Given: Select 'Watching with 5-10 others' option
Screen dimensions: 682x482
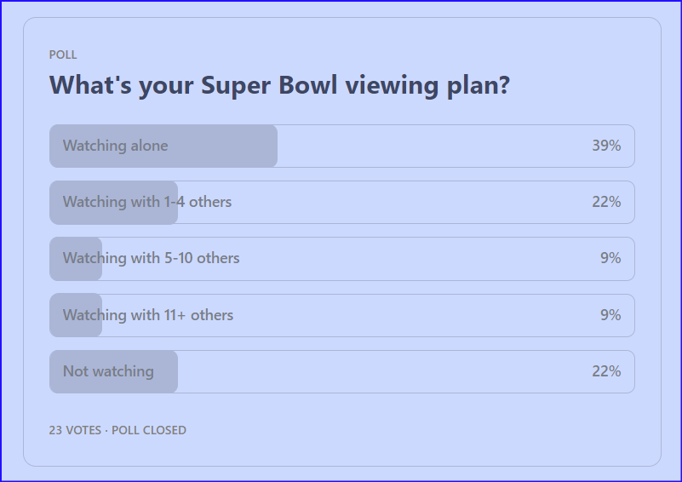Looking at the screenshot, I should pos(342,259).
